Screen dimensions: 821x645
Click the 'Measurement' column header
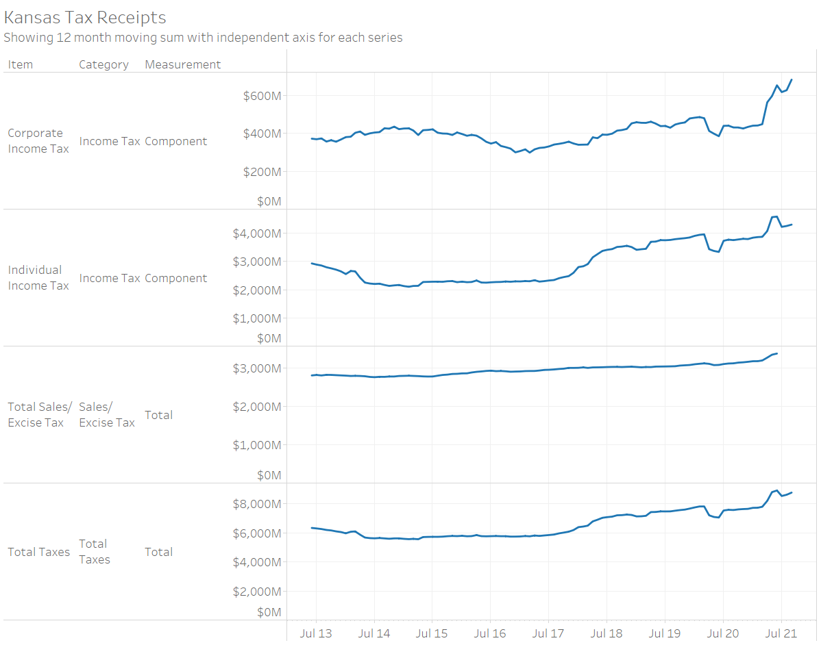click(x=182, y=64)
